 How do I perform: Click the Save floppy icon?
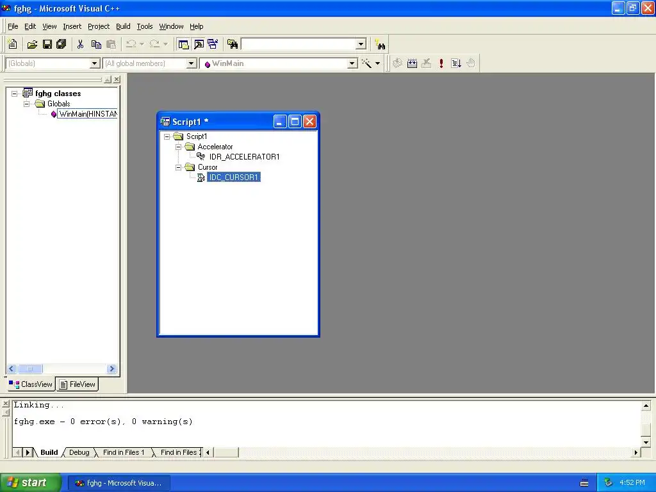(47, 44)
